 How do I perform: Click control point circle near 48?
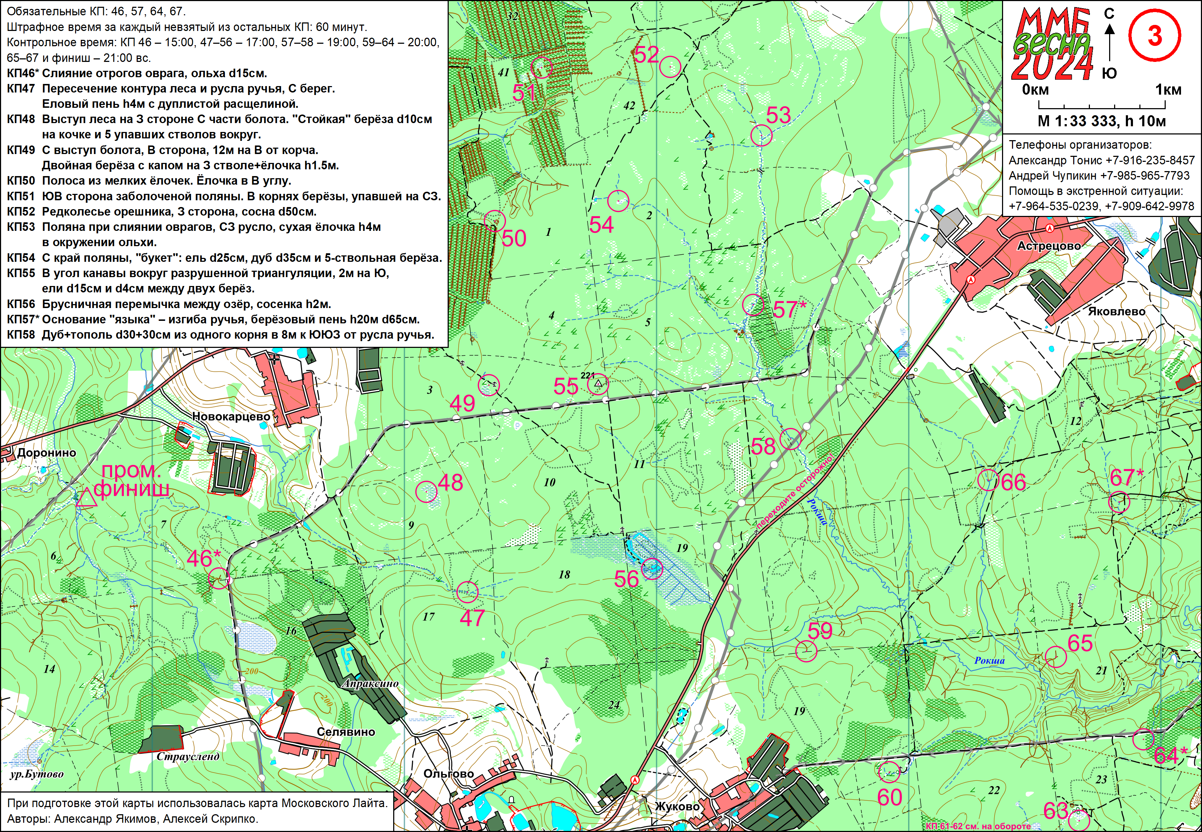pyautogui.click(x=427, y=491)
